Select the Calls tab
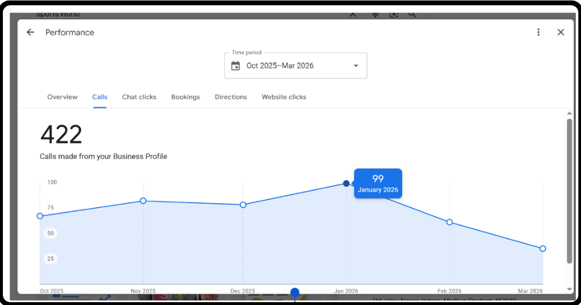Viewport: 581px width, 305px height. tap(100, 97)
